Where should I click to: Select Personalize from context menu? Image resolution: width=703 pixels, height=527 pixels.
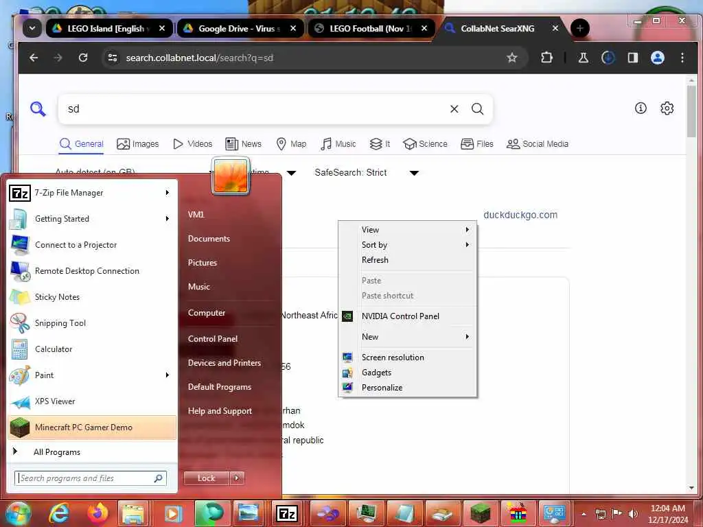pyautogui.click(x=408, y=388)
